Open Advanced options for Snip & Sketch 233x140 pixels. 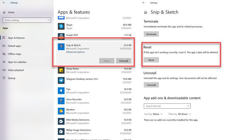click(76, 52)
